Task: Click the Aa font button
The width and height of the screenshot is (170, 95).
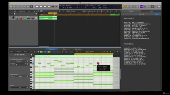Action: coord(124,14)
